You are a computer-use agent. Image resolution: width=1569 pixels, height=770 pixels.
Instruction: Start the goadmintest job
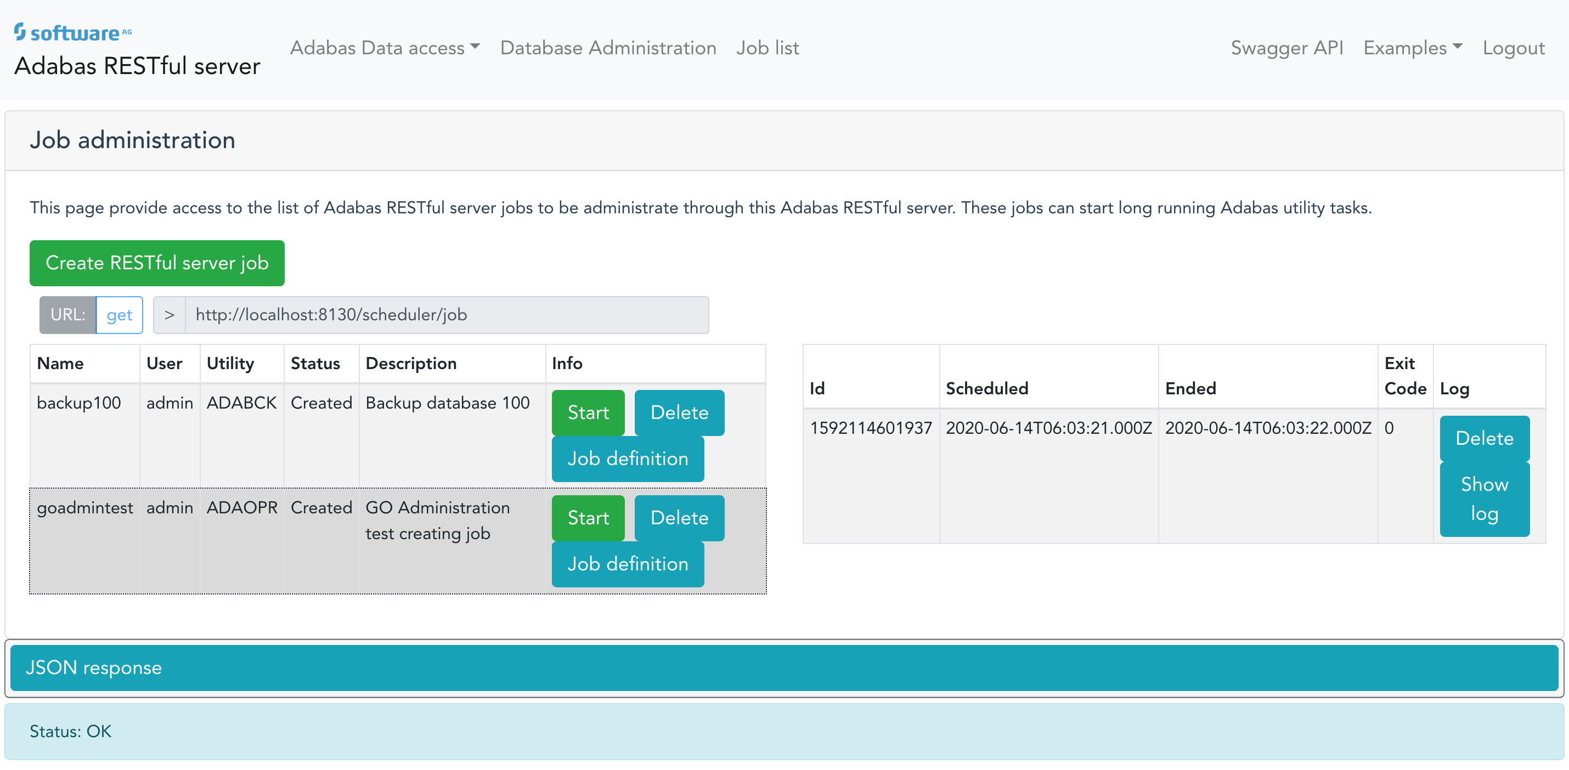587,518
